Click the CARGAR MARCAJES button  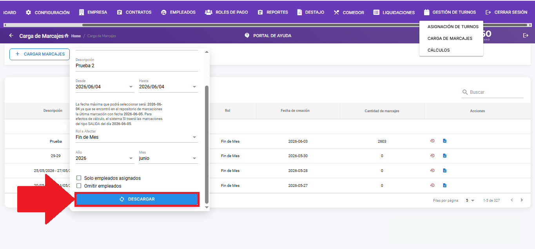pos(40,54)
